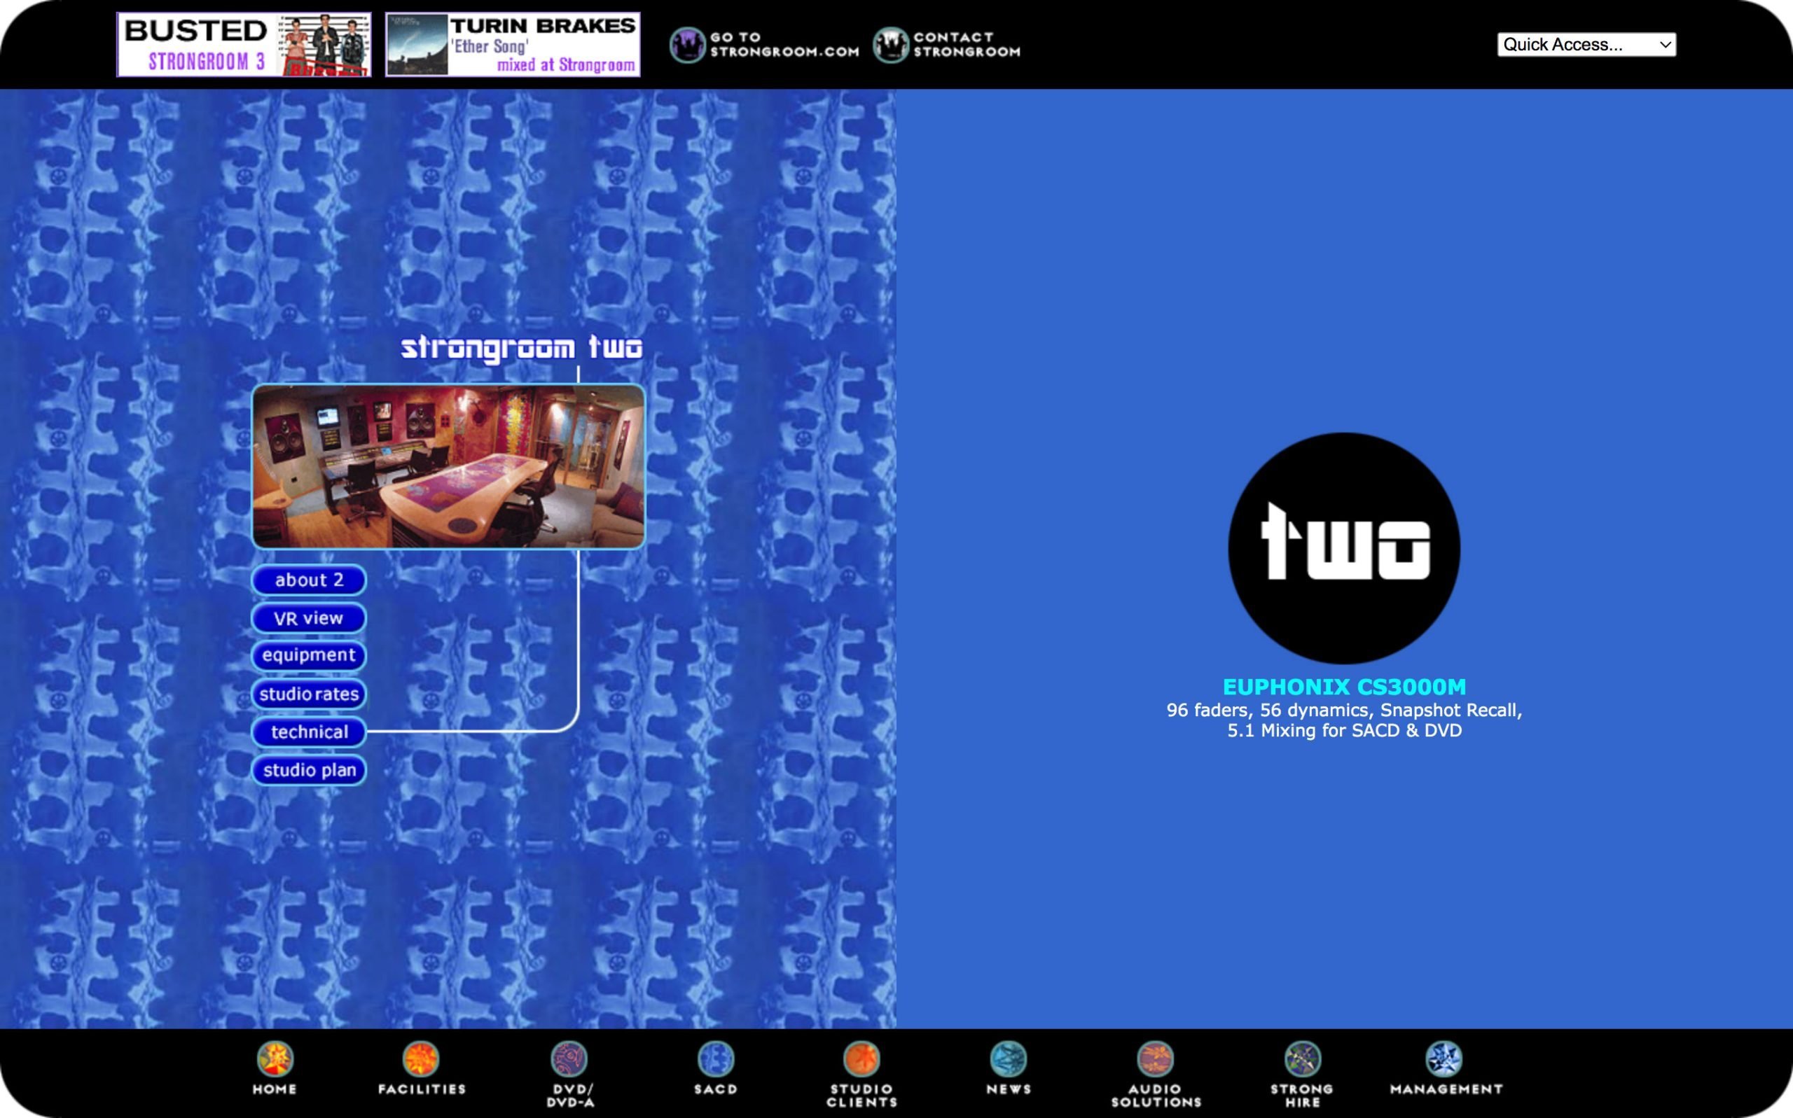Open the Facilities nav icon

421,1060
